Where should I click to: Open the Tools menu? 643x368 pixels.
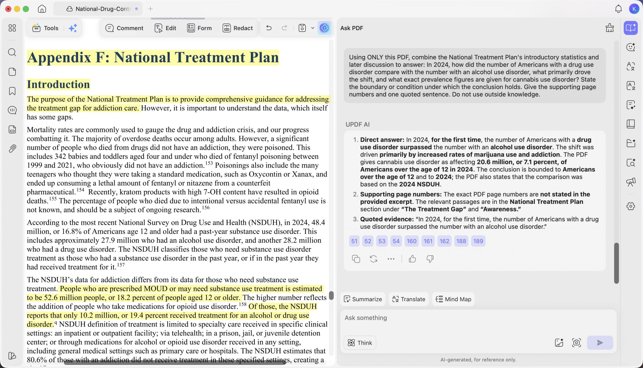(45, 28)
